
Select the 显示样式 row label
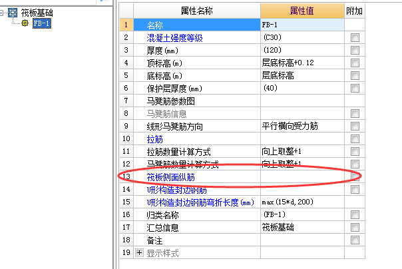(162, 254)
